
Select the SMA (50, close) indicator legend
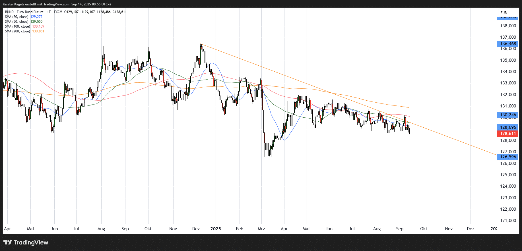click(x=17, y=22)
